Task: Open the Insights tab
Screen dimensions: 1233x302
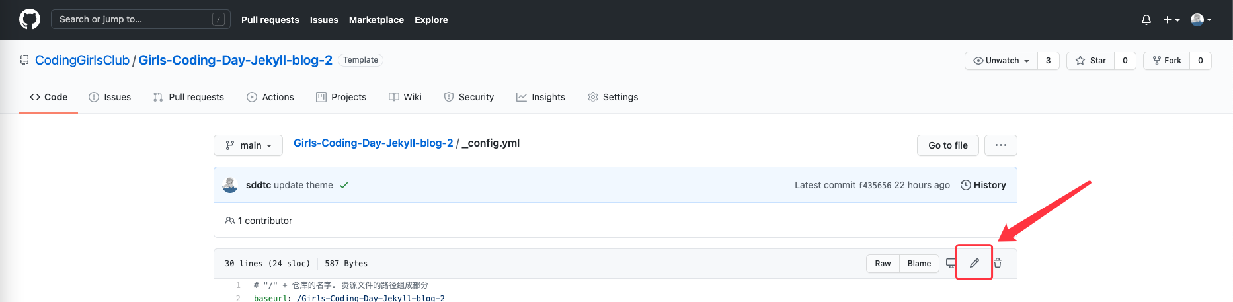Action: coord(541,97)
